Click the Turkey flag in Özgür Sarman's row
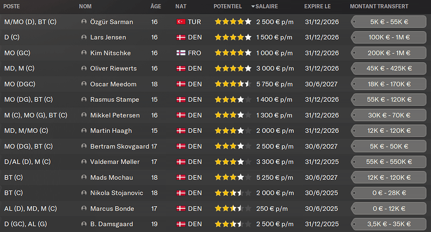 pos(181,22)
